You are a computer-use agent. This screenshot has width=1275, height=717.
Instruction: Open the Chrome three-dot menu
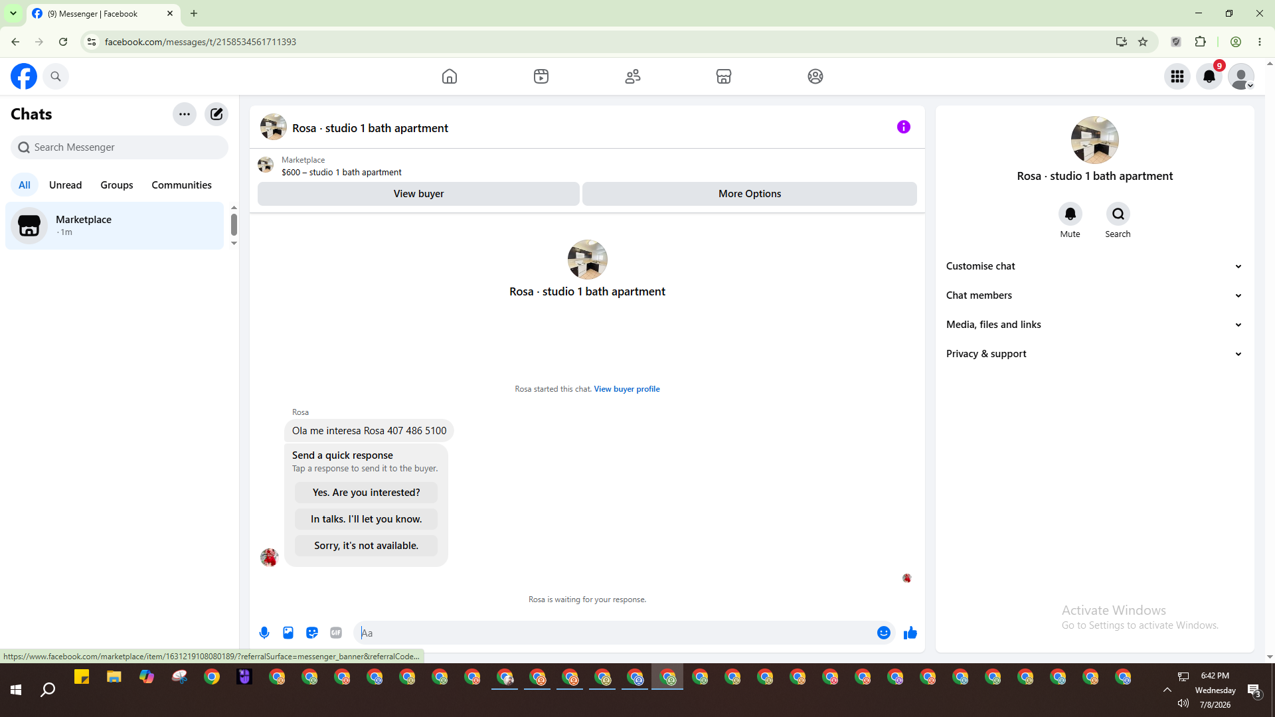1260,42
